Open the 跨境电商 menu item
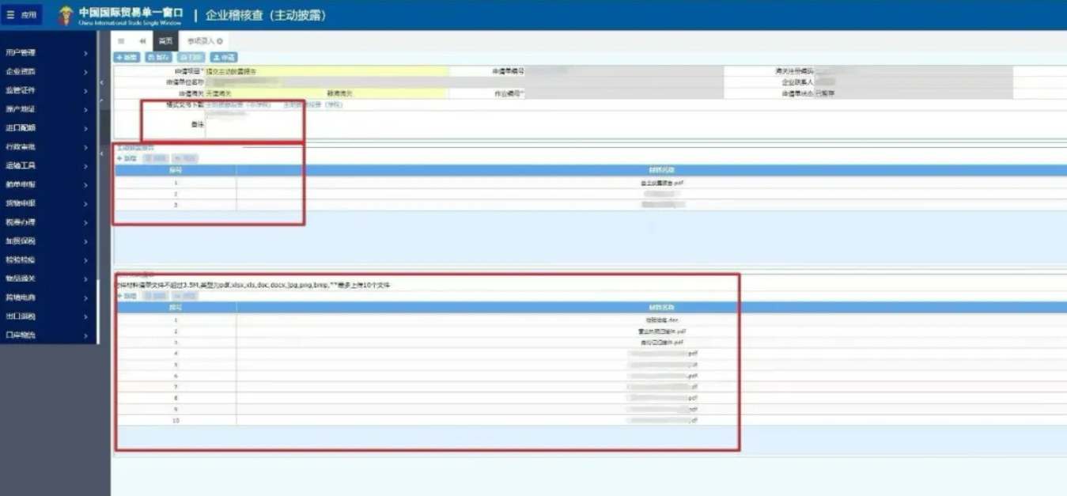 click(47, 297)
